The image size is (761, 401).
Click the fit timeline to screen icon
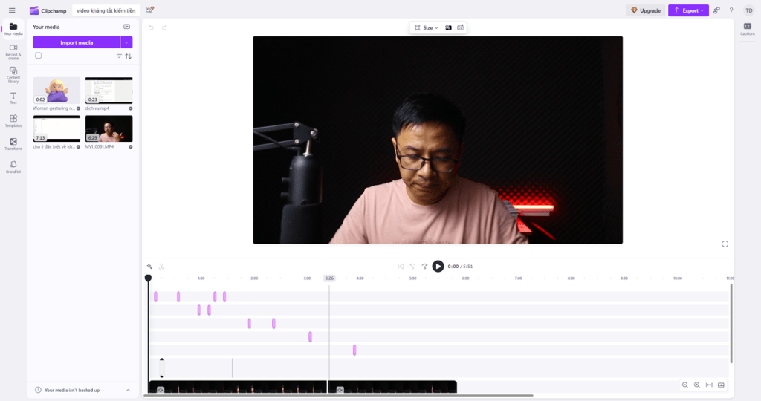pyautogui.click(x=709, y=385)
